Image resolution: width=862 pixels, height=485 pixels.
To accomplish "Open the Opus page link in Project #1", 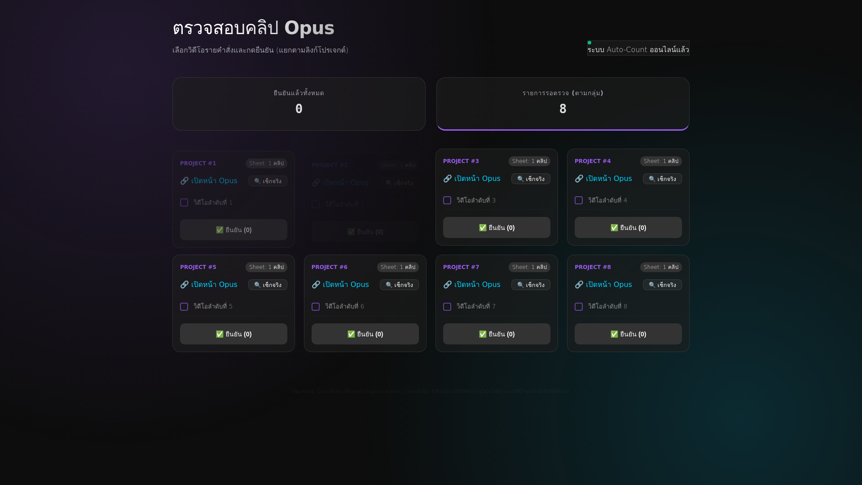I will pos(209,181).
